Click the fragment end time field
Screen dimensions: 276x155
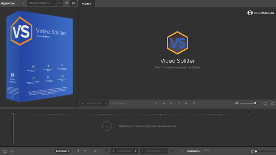tap(154, 151)
